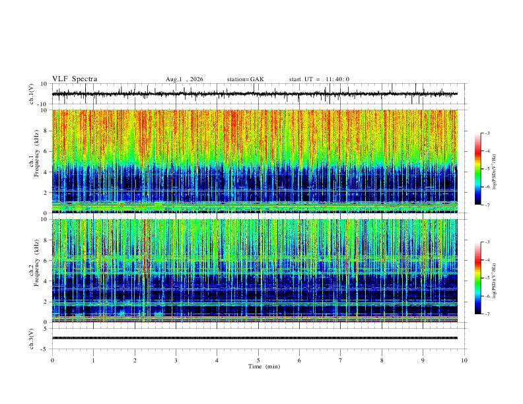Click the ch.3 black signal bar
The width and height of the screenshot is (523, 404).
point(255,338)
